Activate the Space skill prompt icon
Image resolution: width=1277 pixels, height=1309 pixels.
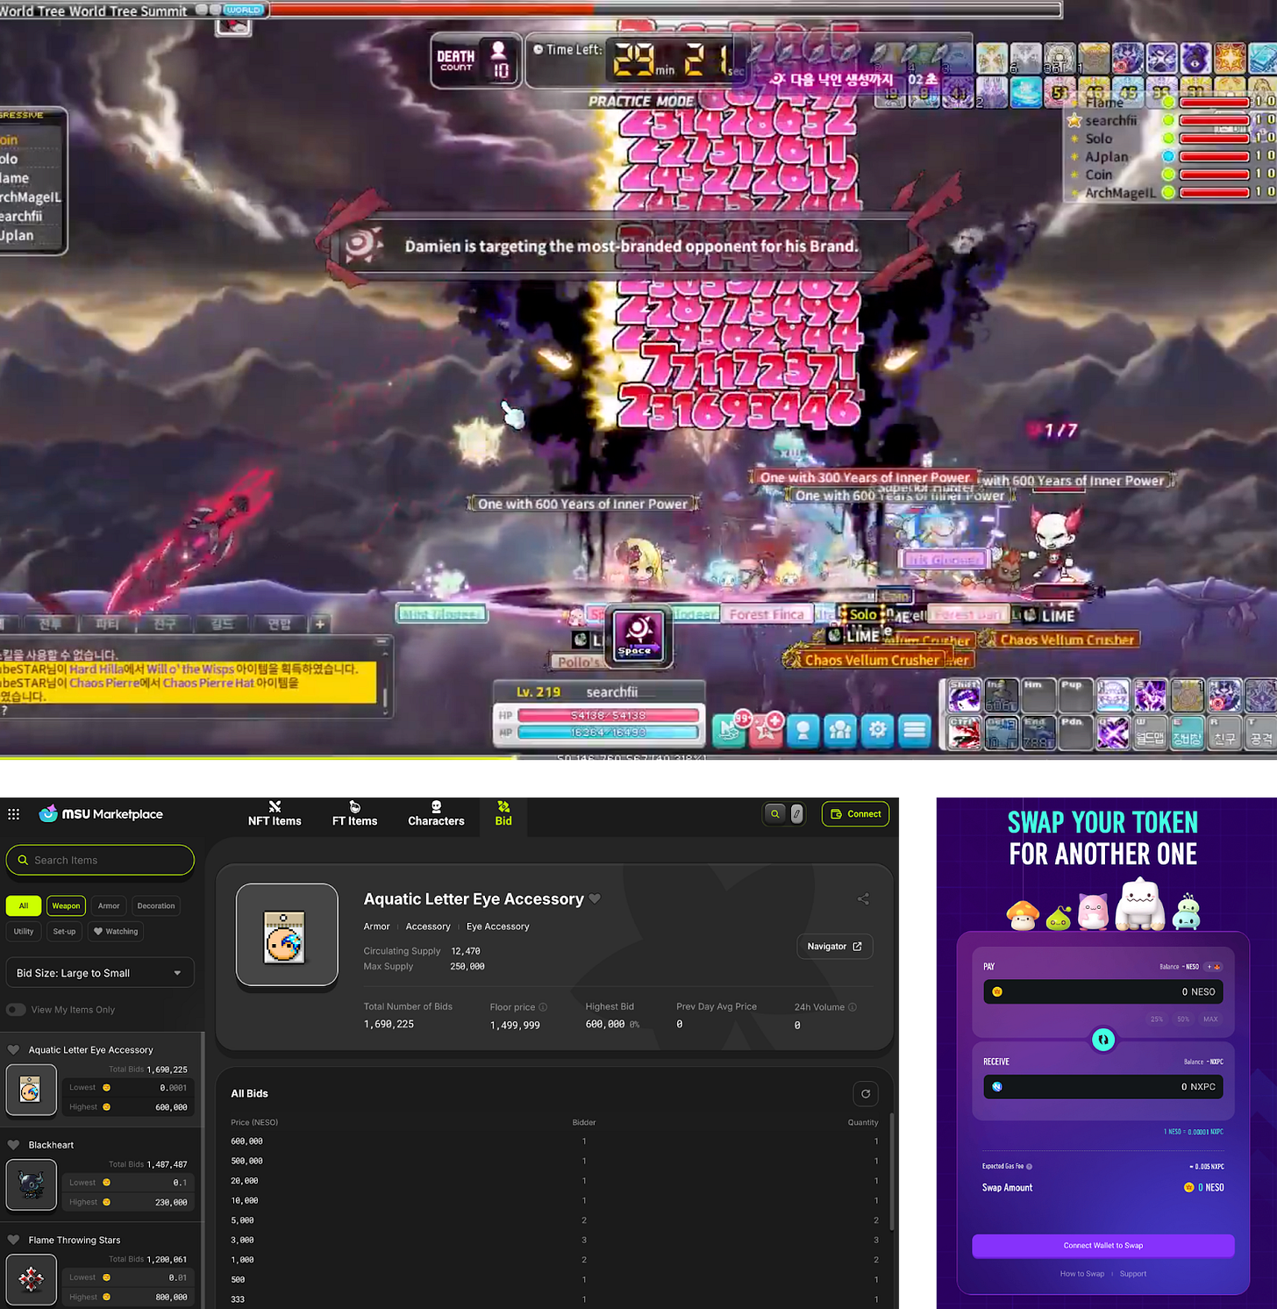[638, 635]
